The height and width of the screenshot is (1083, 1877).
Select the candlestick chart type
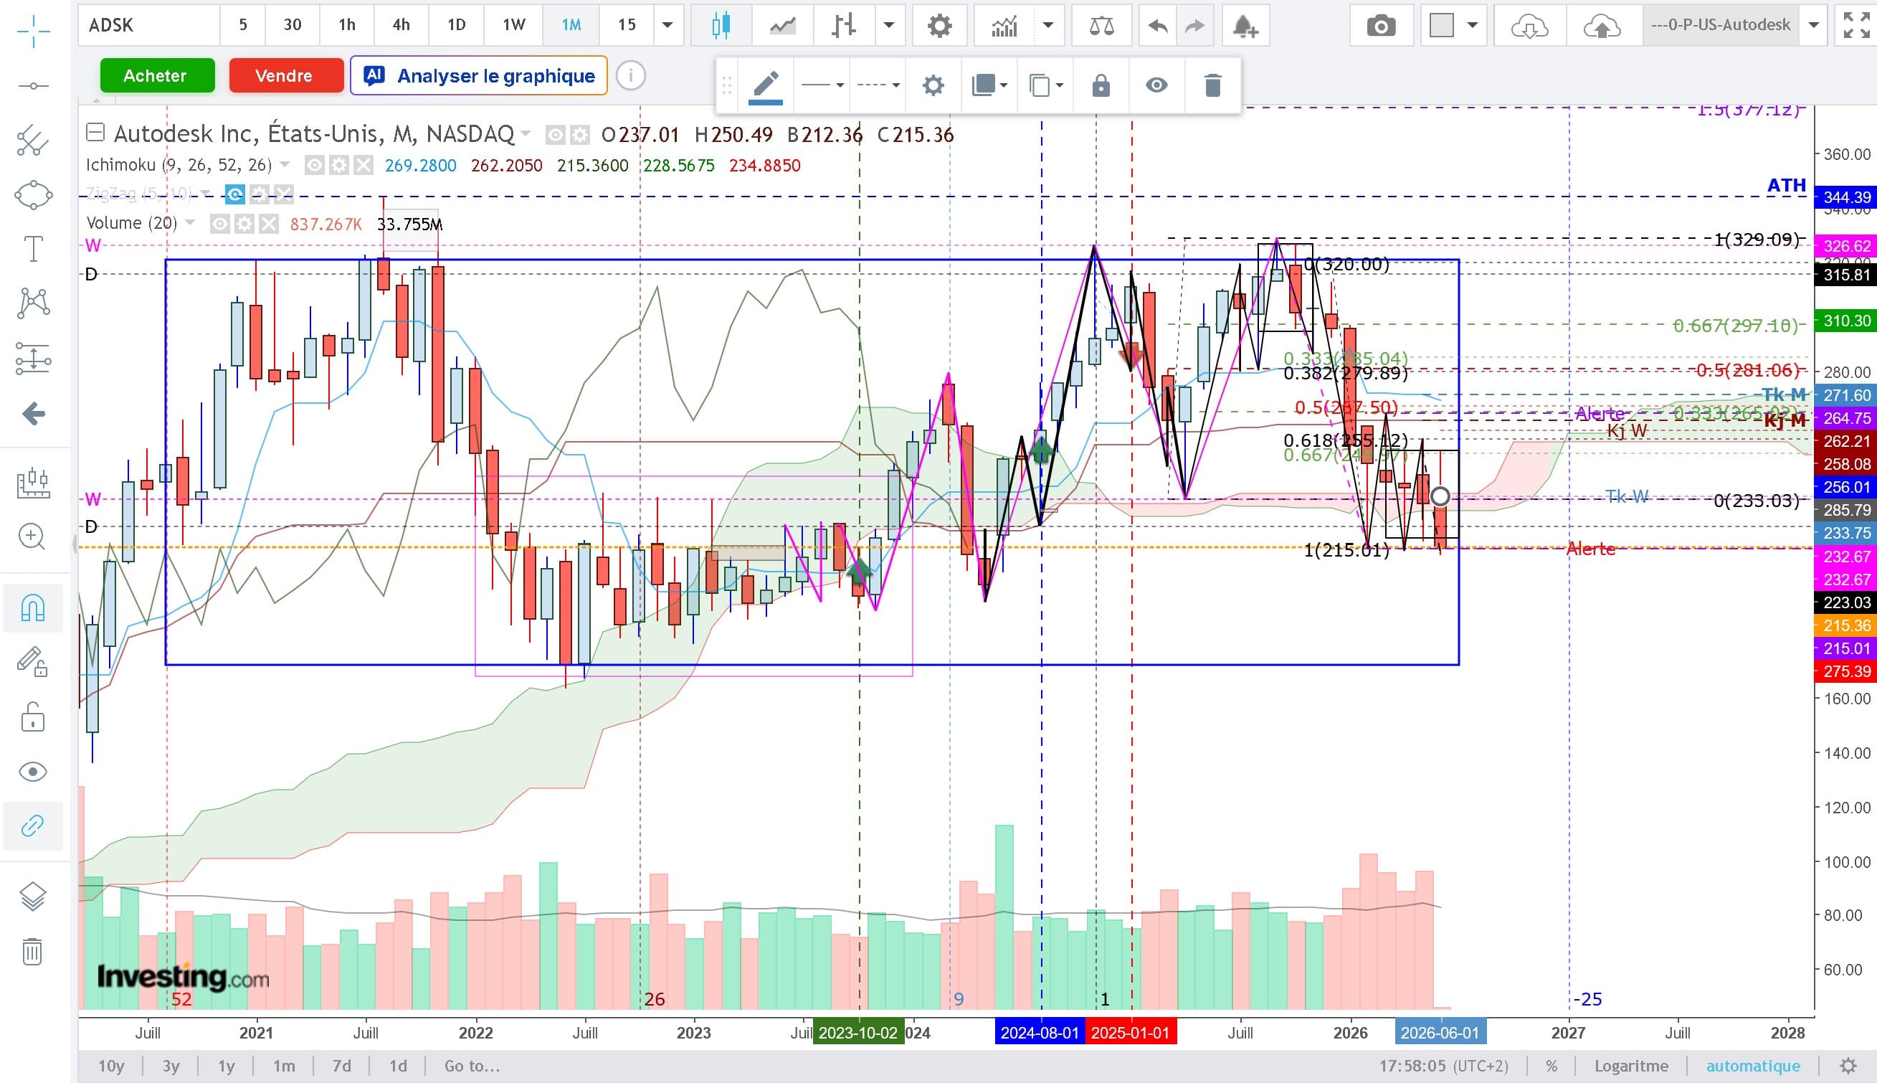(x=721, y=26)
